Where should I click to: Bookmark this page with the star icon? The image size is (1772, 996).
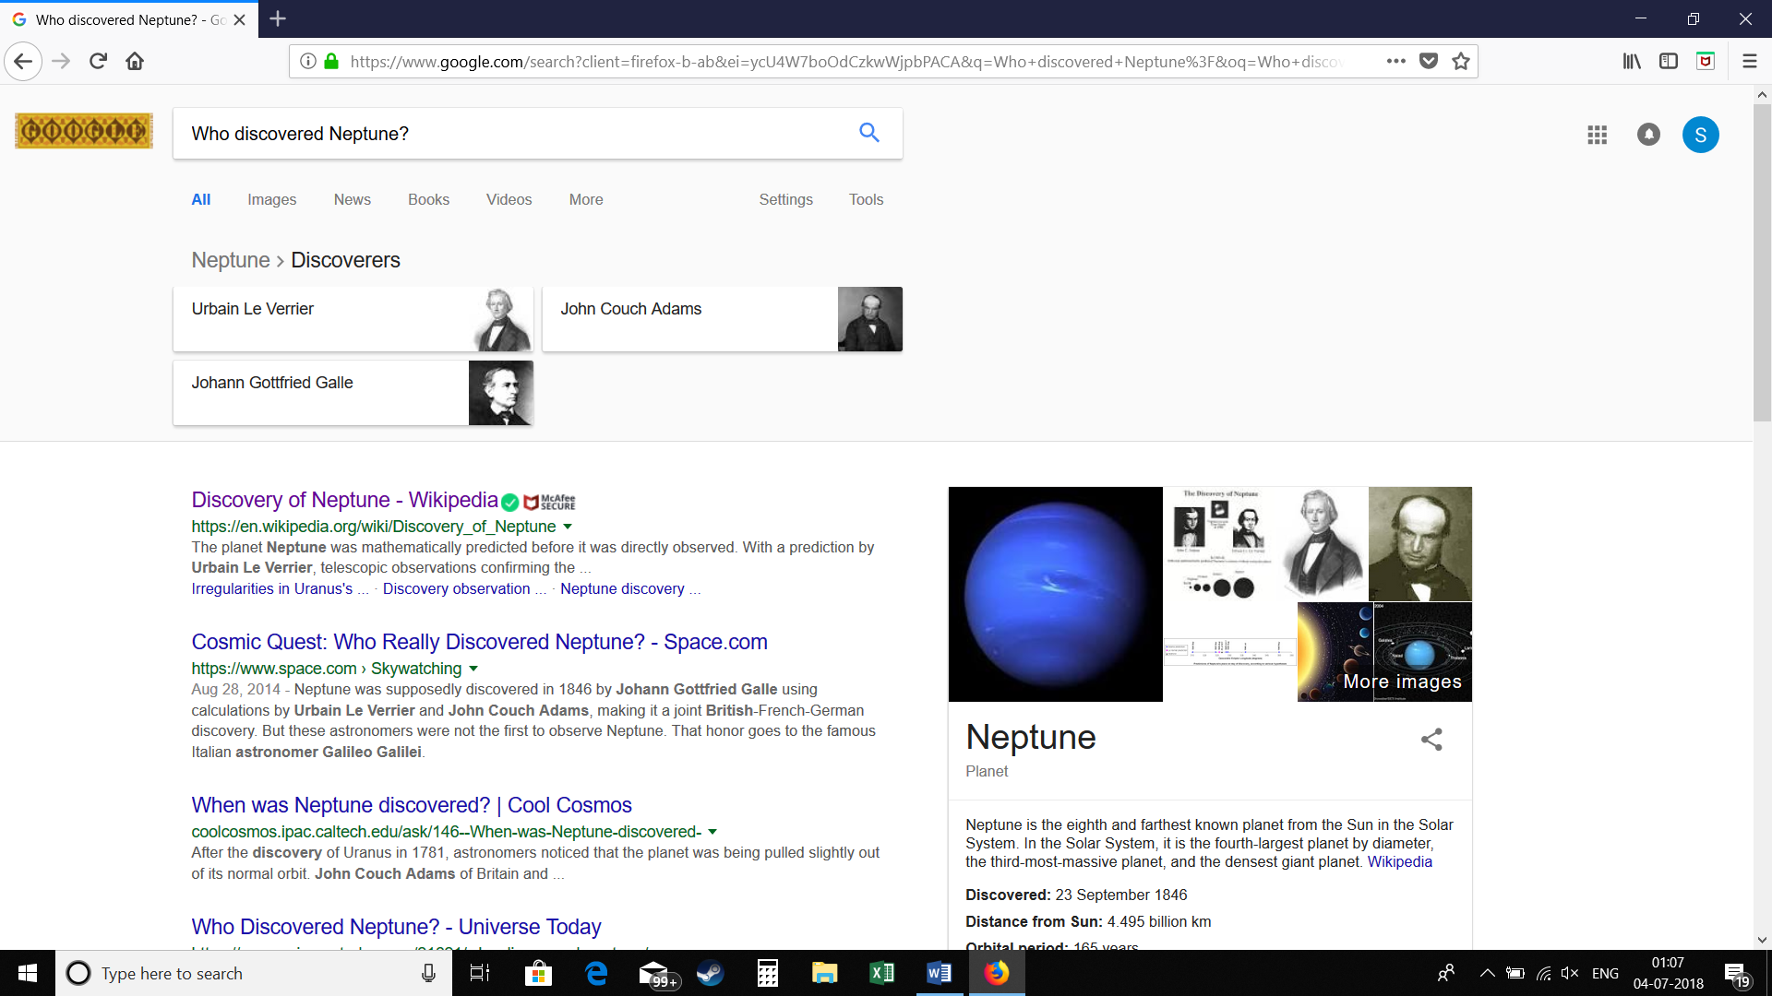(1460, 62)
